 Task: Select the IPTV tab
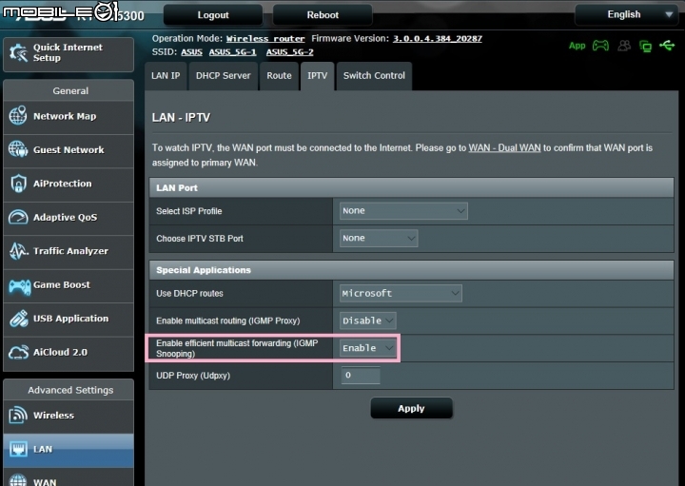(x=317, y=76)
